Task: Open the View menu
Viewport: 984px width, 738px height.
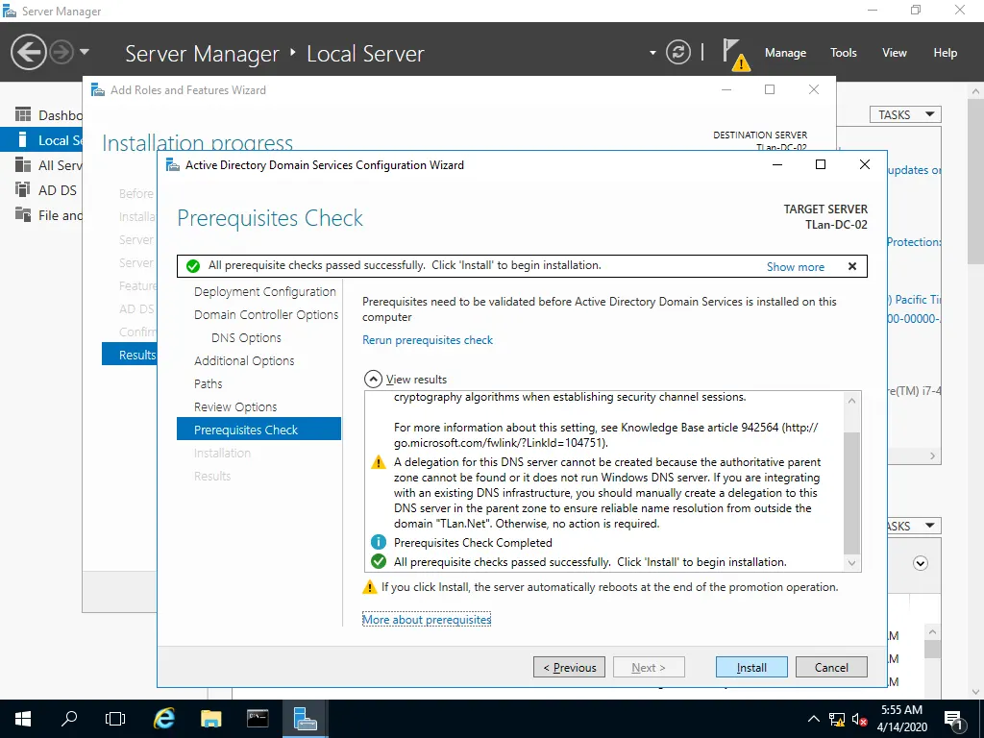Action: pyautogui.click(x=894, y=53)
